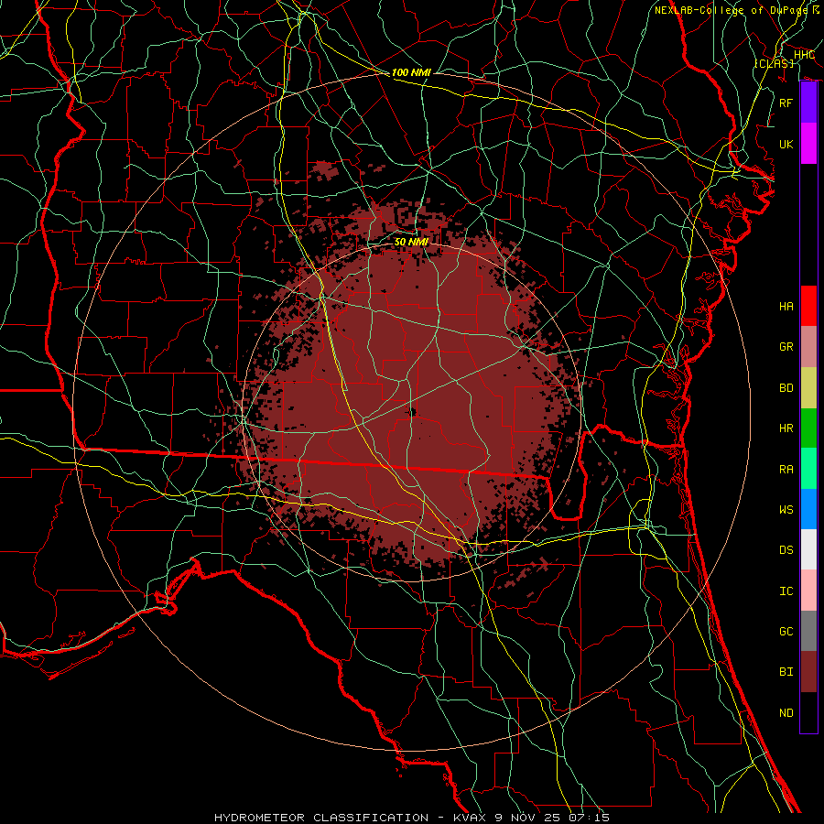Click the BI legend label
Screen dimensions: 824x824
786,672
